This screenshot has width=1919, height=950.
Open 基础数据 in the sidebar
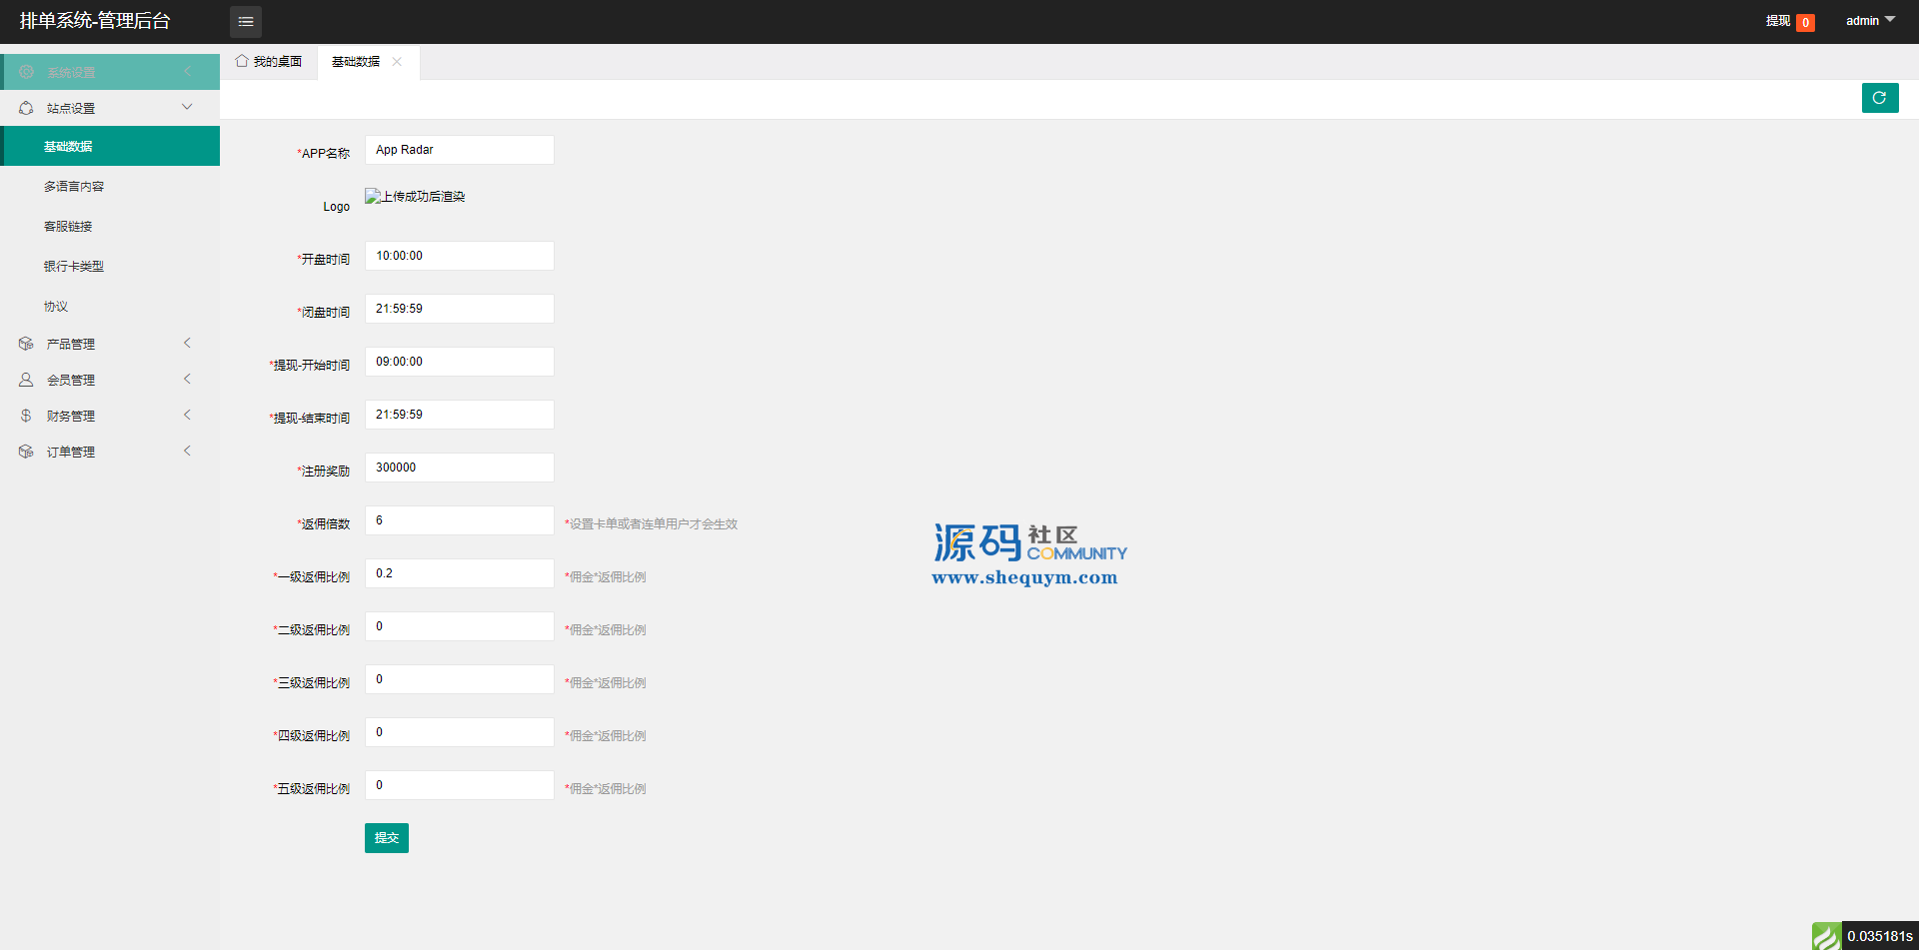(x=110, y=146)
